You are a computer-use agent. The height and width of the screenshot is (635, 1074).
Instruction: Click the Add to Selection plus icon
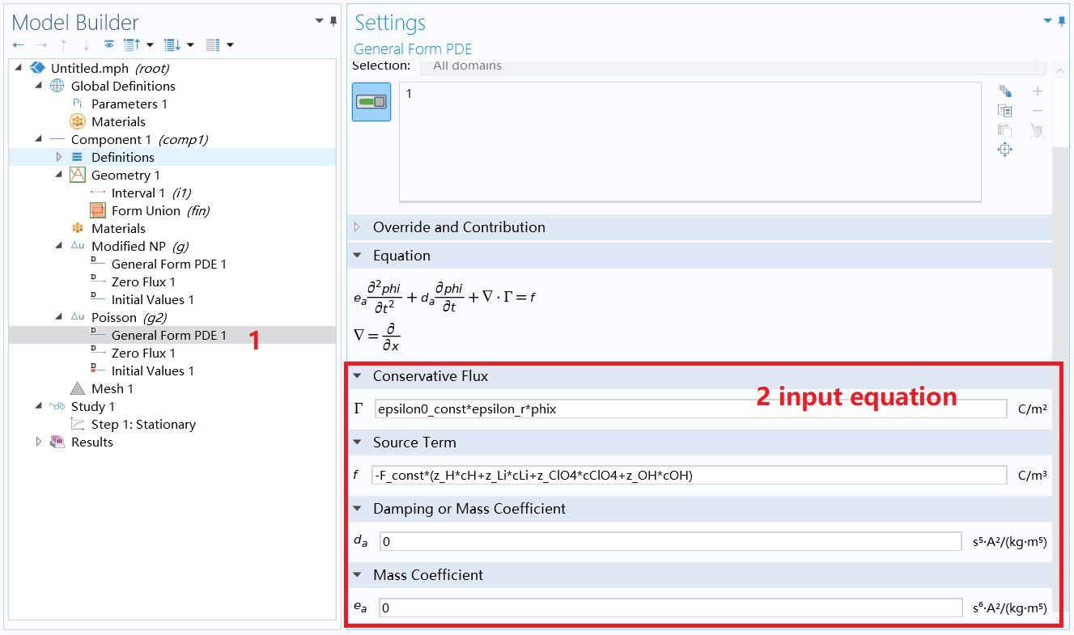pos(1037,91)
